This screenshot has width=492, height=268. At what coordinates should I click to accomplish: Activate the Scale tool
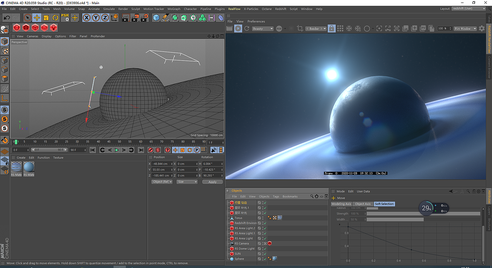click(x=46, y=18)
